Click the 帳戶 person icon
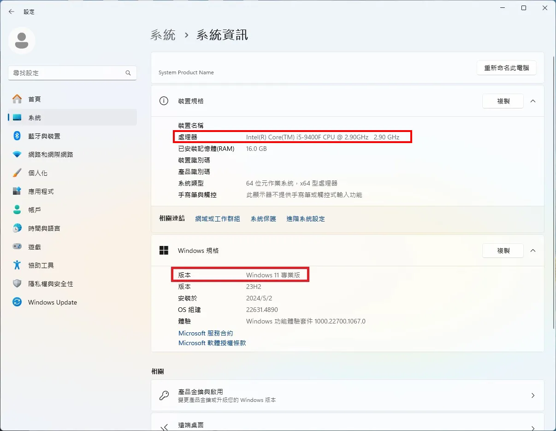This screenshot has height=431, width=556. (x=17, y=210)
